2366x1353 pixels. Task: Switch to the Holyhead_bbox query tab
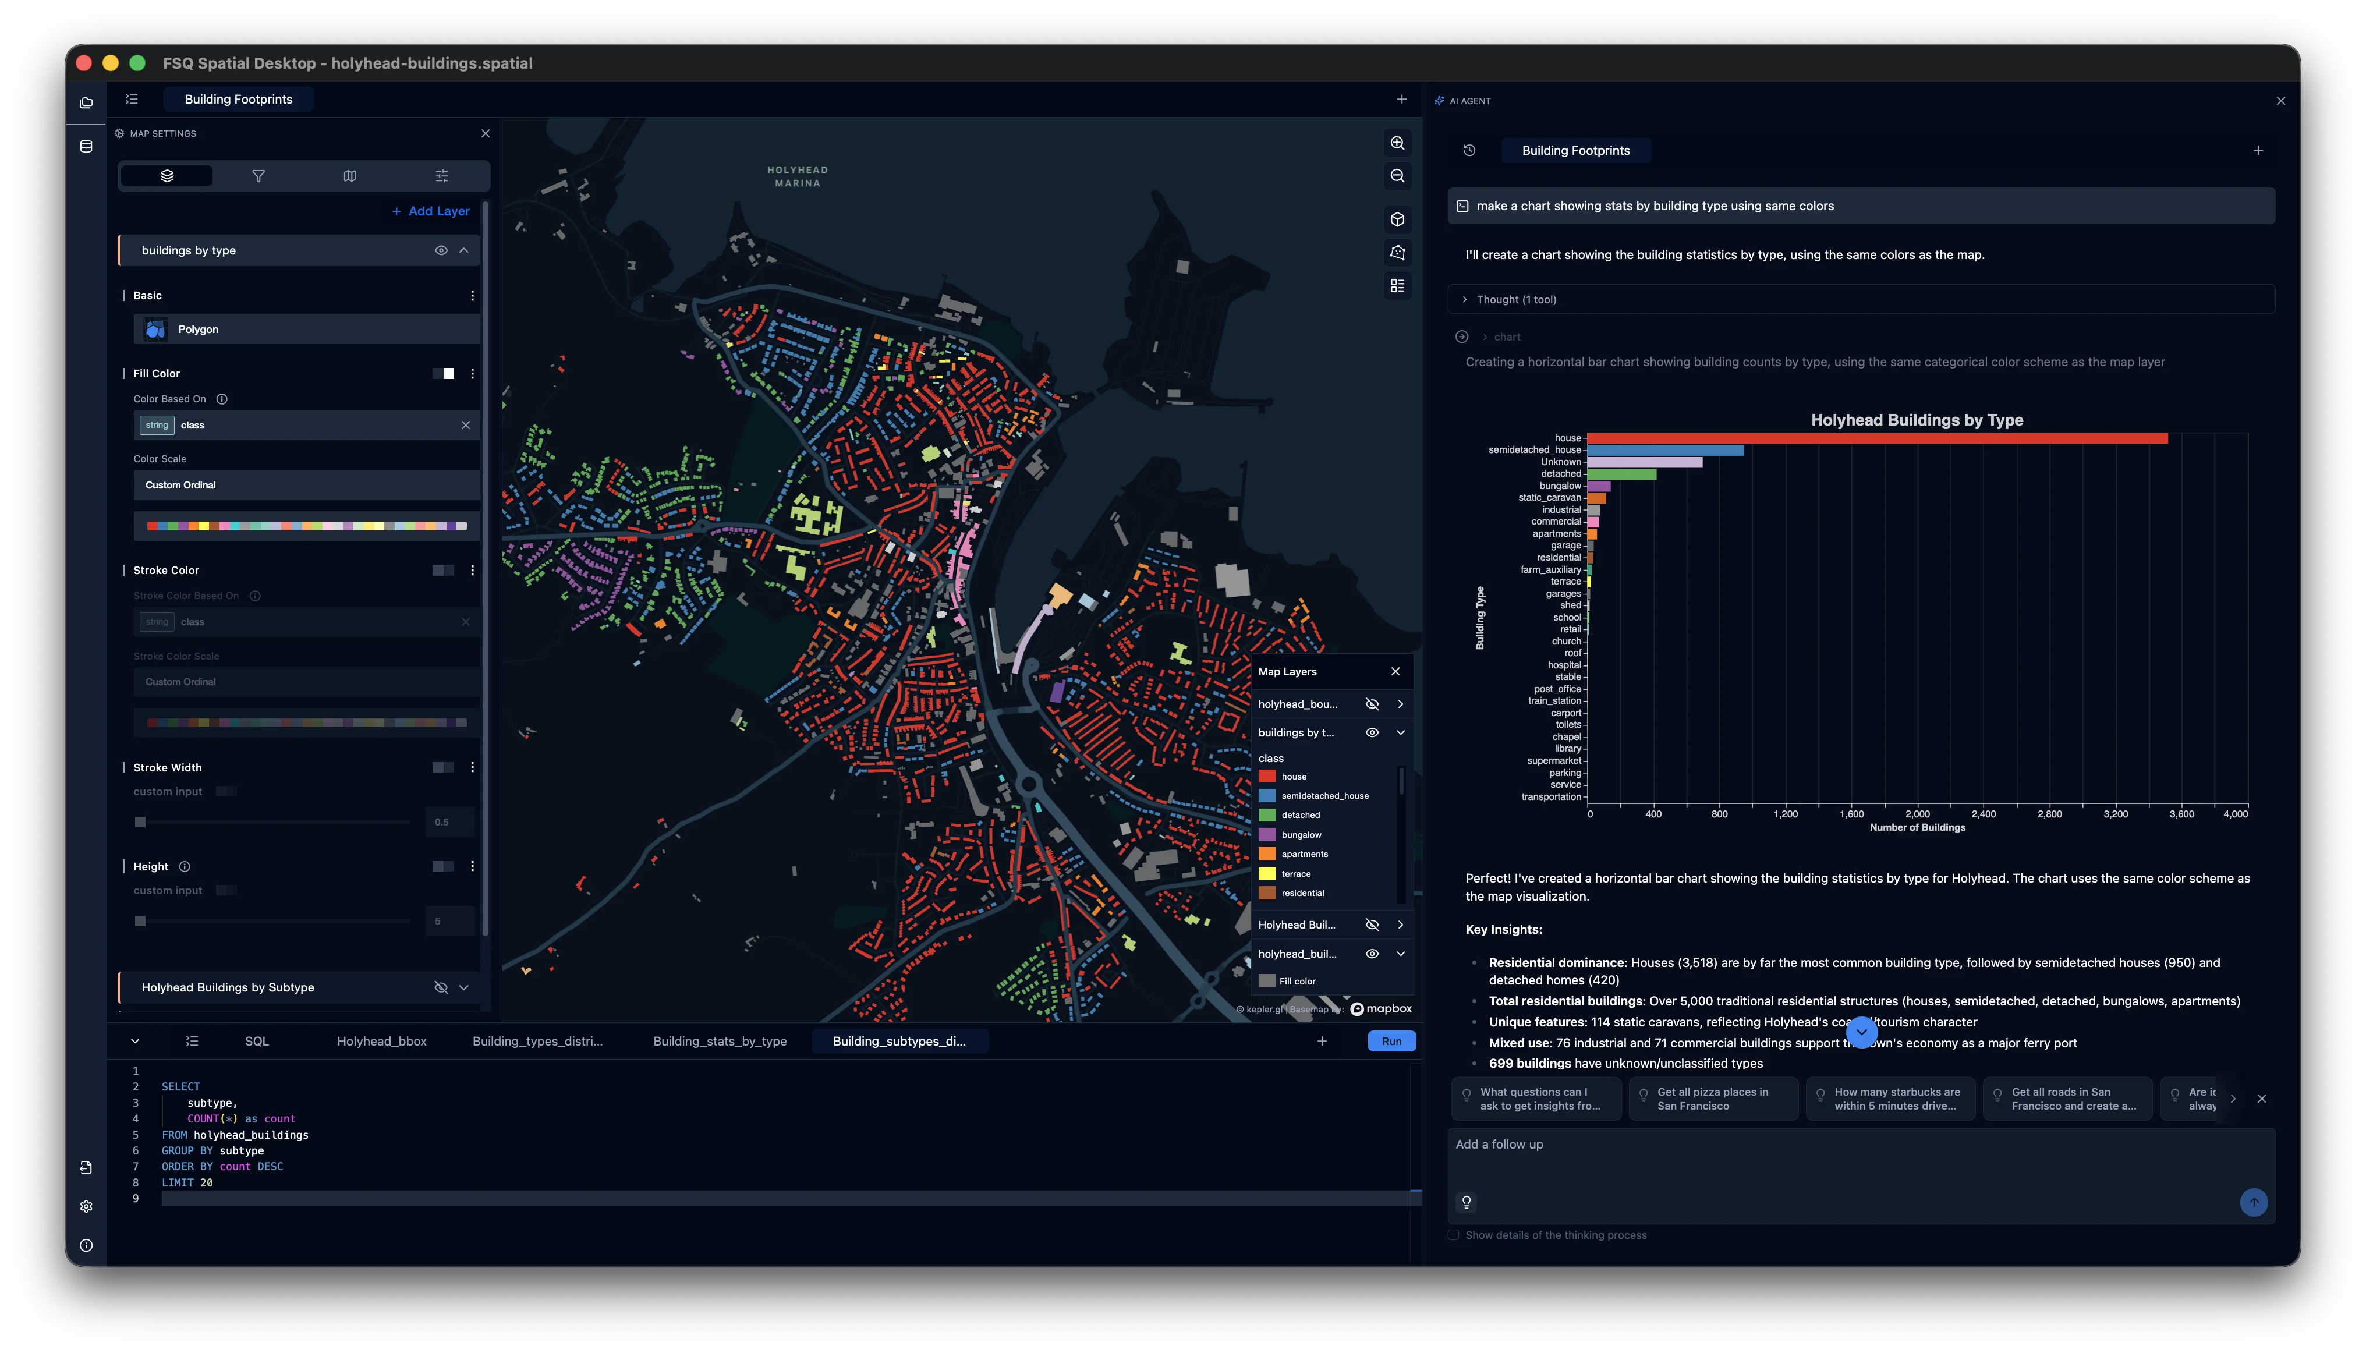click(382, 1041)
